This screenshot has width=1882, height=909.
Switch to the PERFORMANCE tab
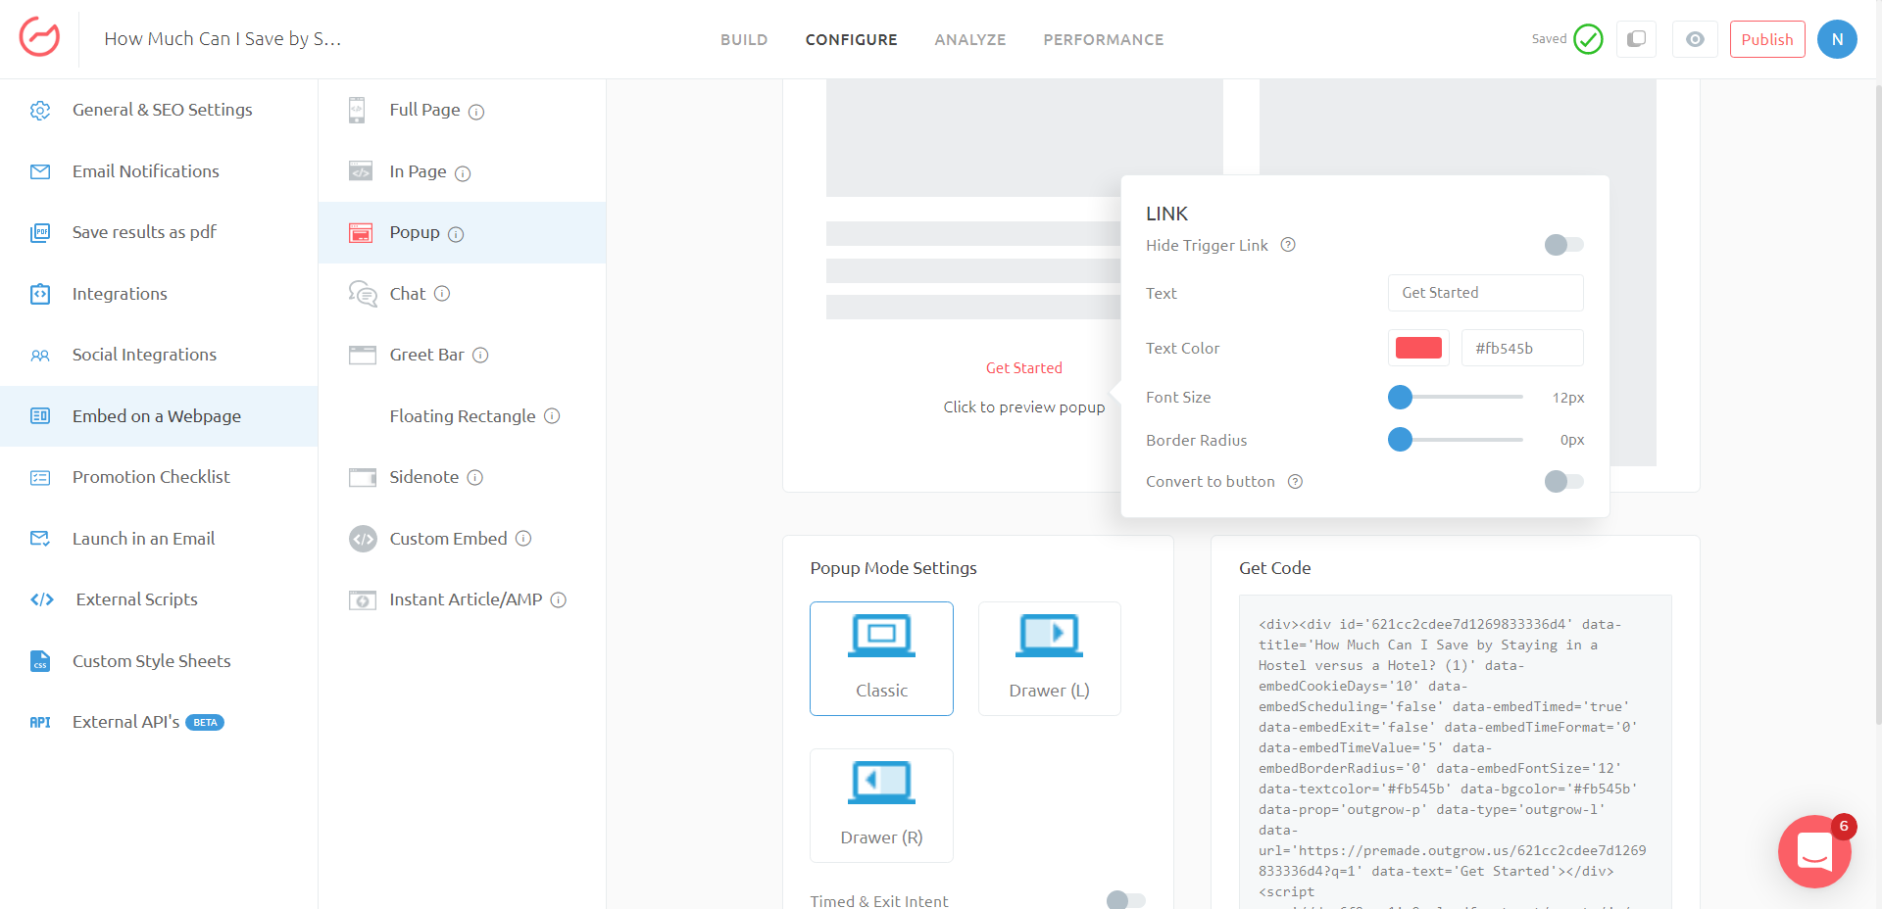(x=1104, y=40)
